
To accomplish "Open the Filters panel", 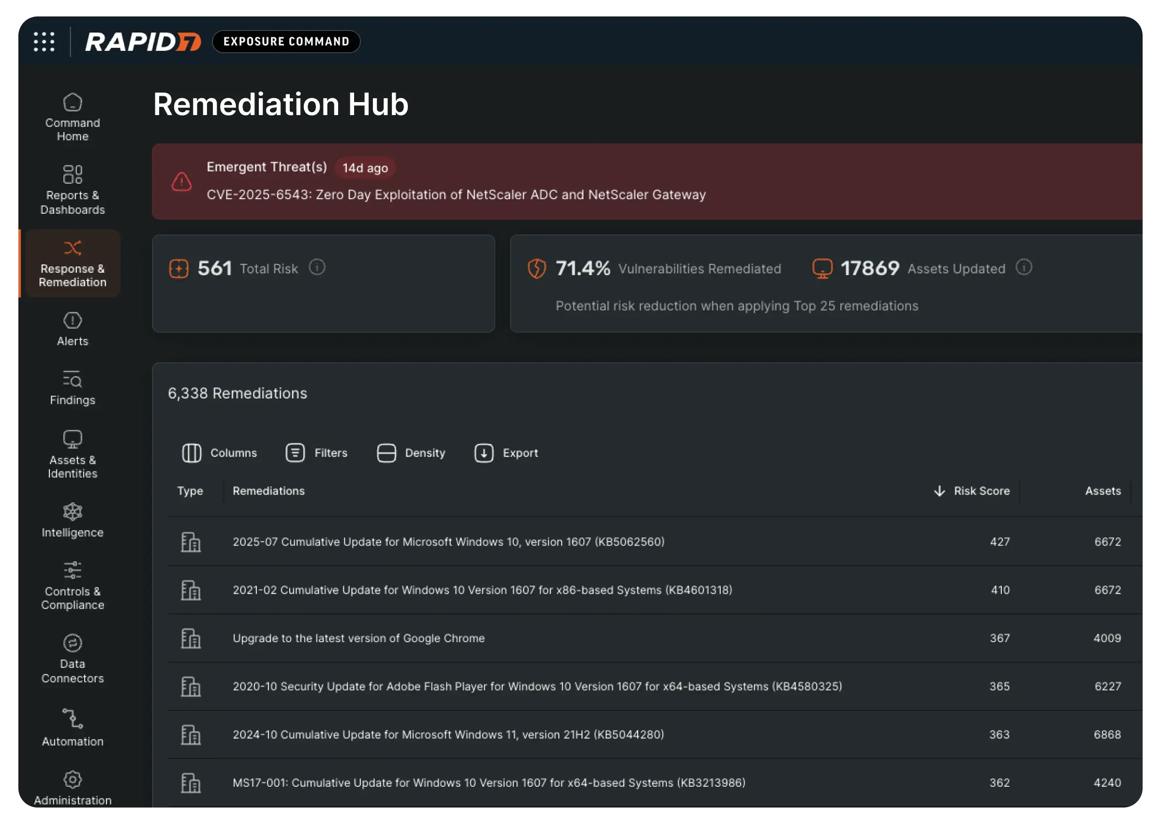I will pos(316,453).
